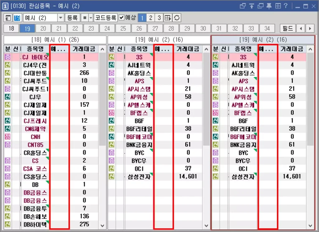319x232 pixels.
Task: Switch to group tab 20
Action: click(43, 28)
